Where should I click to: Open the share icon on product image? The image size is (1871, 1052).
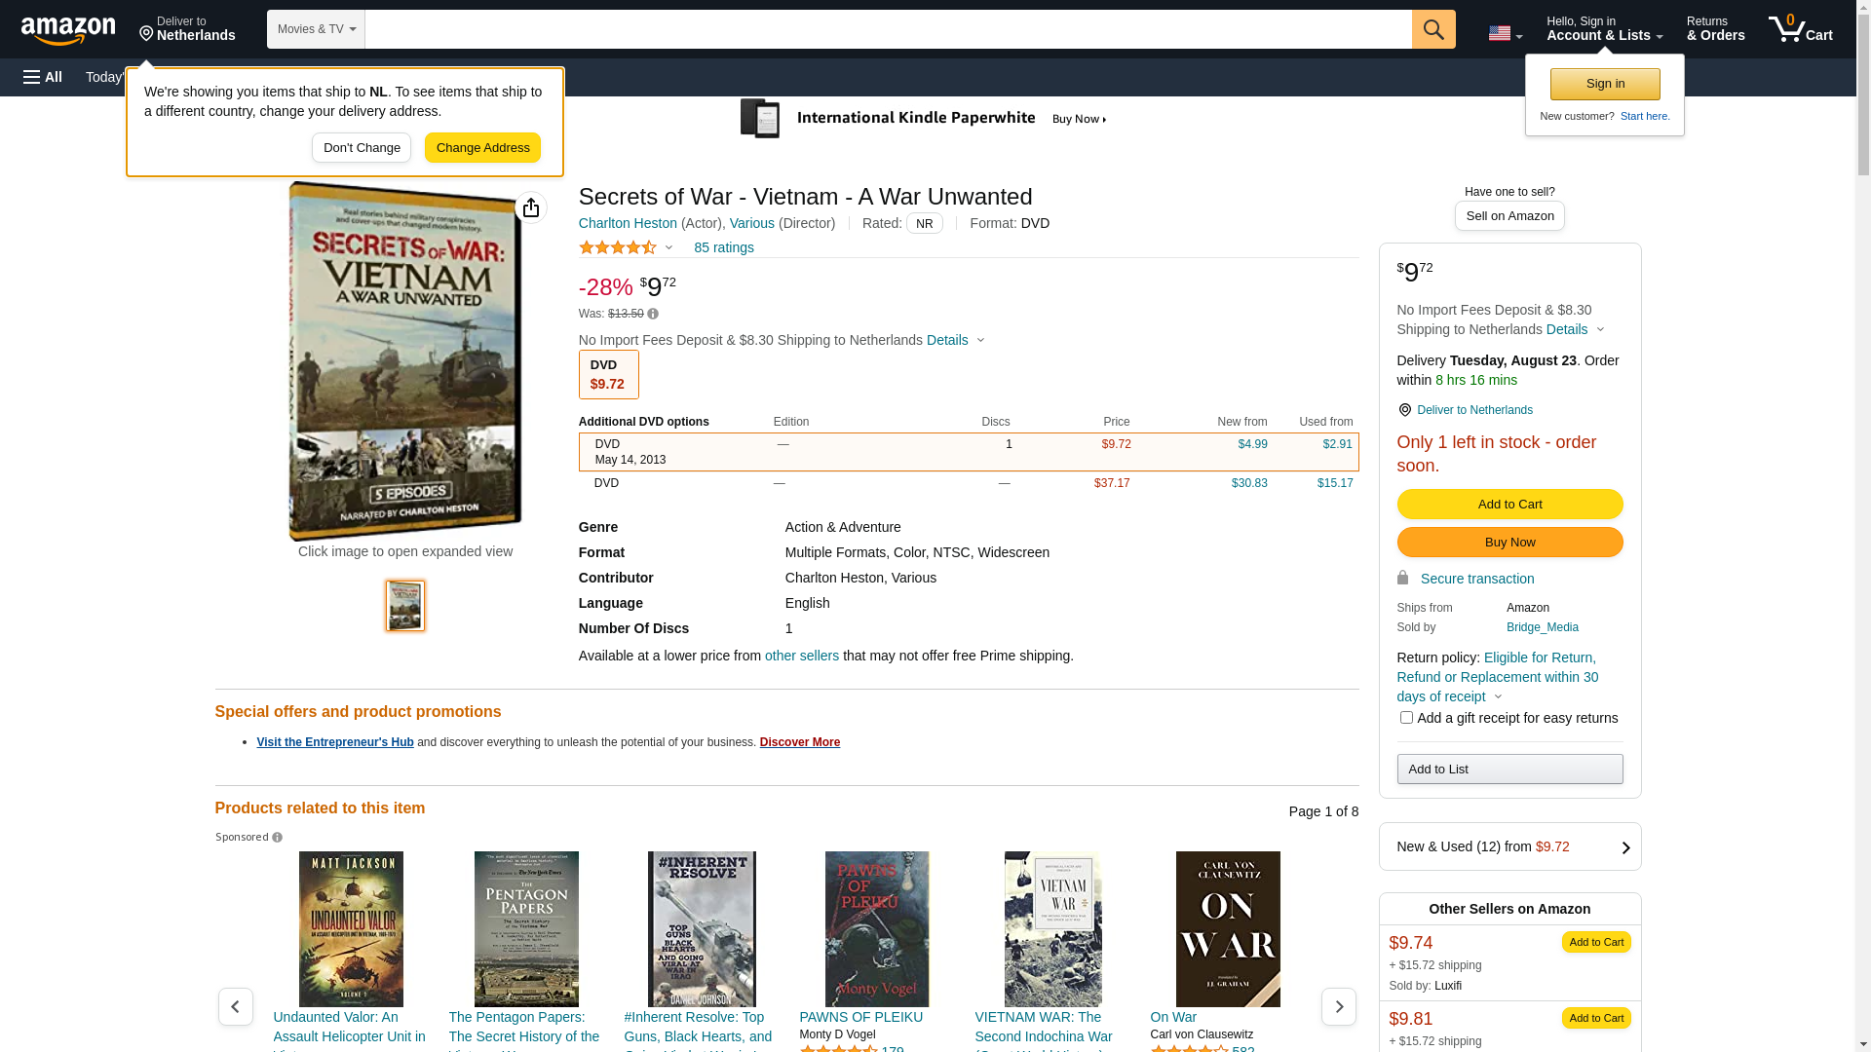531,207
